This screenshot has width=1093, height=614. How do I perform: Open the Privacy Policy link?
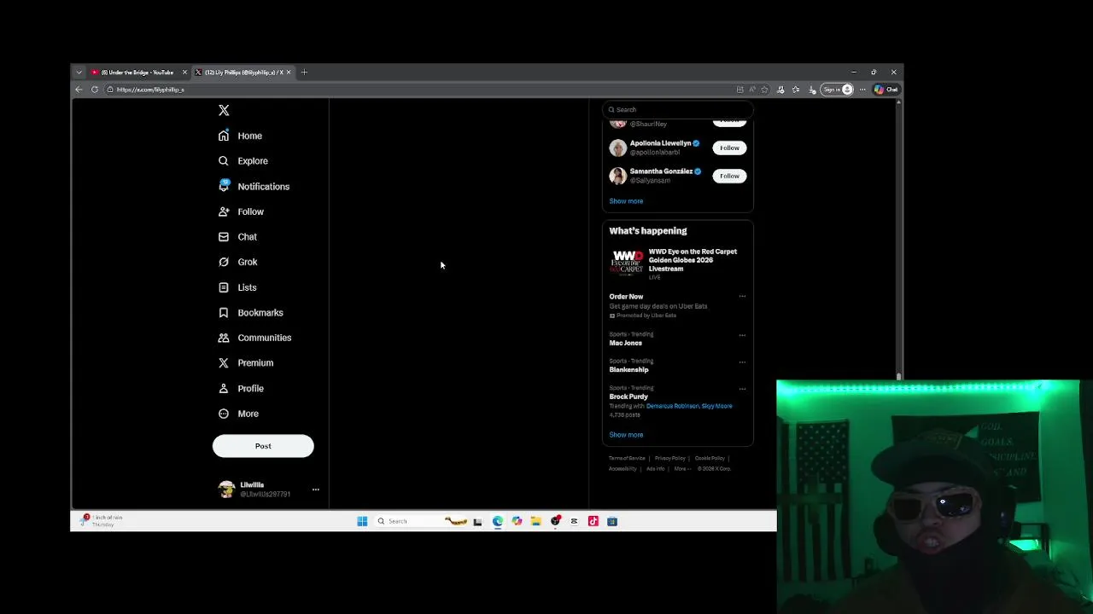[669, 458]
